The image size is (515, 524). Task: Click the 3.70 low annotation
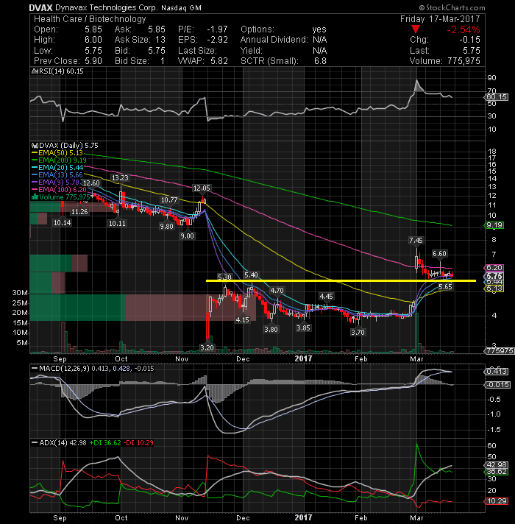(x=358, y=332)
